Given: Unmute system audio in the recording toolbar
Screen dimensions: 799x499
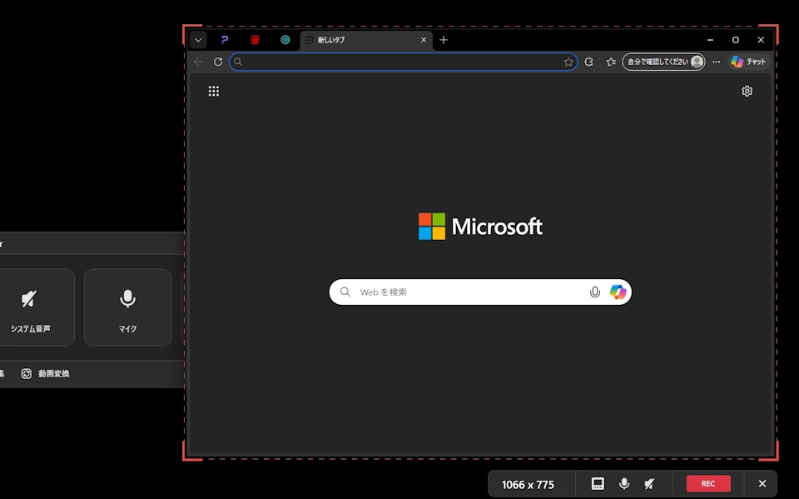Looking at the screenshot, I should pyautogui.click(x=648, y=483).
